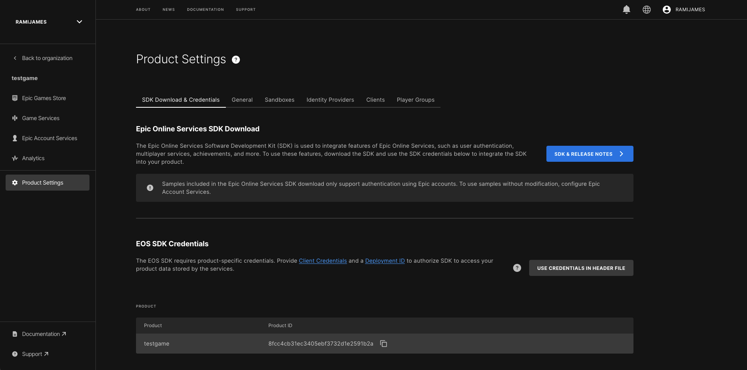Click Use Credentials in Header File button

[581, 268]
